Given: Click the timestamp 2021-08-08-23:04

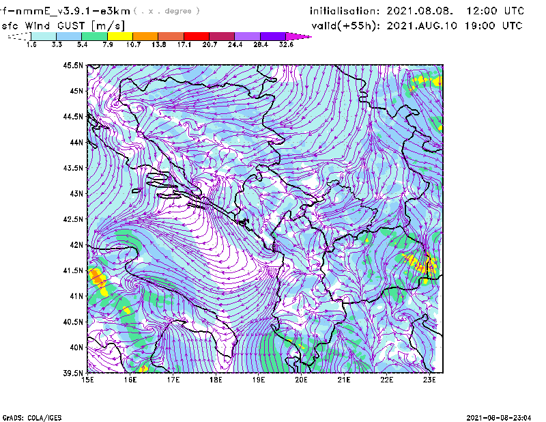Looking at the screenshot, I should pos(499,418).
